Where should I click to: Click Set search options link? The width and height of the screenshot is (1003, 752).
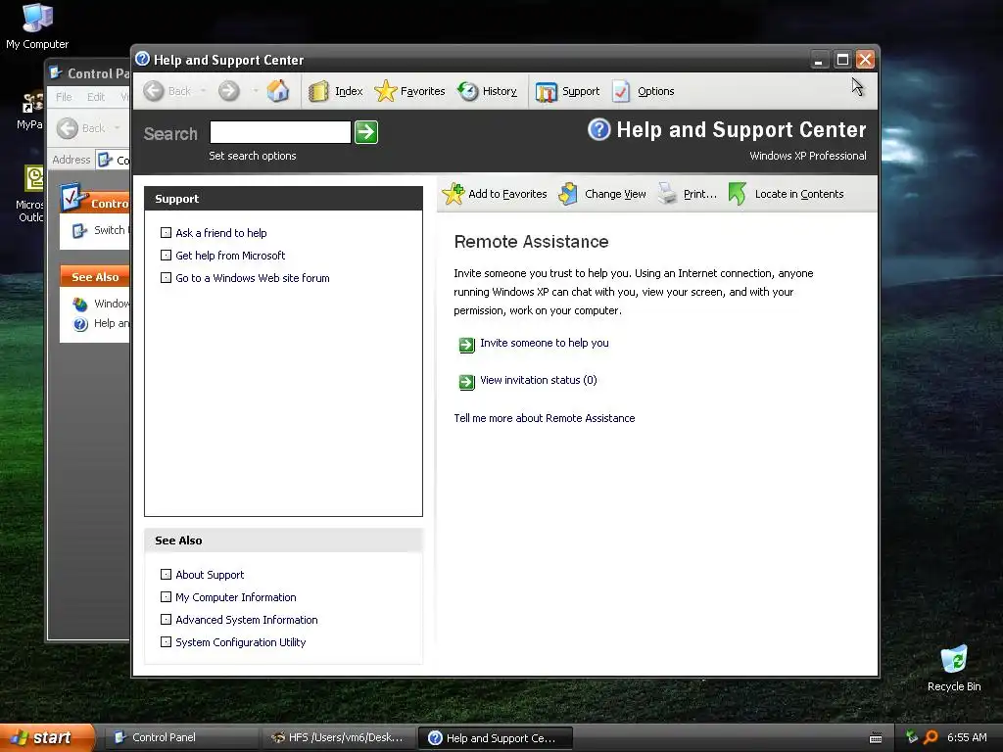pyautogui.click(x=253, y=156)
